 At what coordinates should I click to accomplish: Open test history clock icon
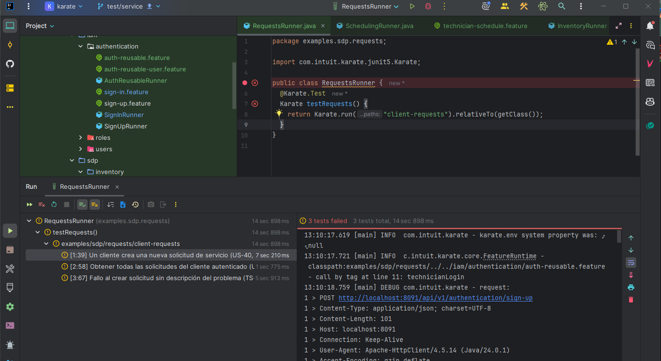point(135,205)
